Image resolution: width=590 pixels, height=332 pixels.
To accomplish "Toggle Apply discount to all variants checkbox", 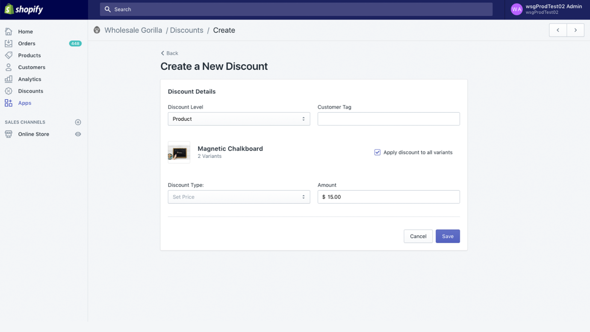I will click(378, 152).
